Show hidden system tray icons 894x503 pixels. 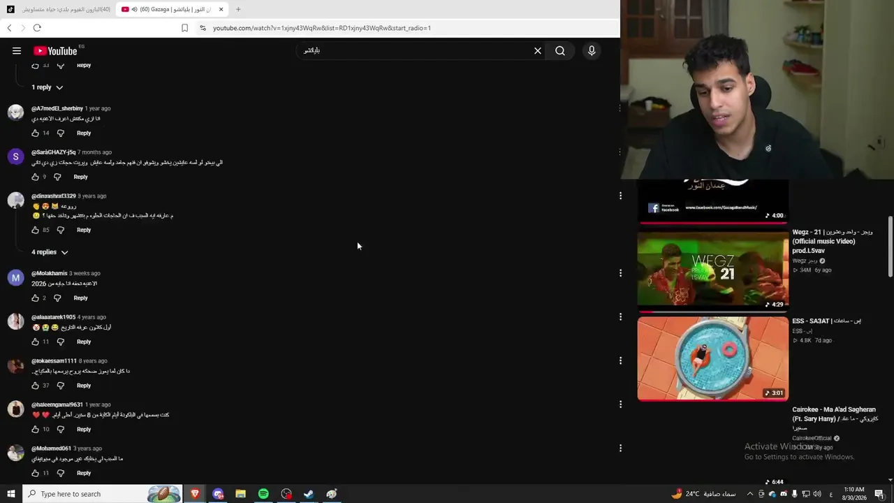(750, 494)
